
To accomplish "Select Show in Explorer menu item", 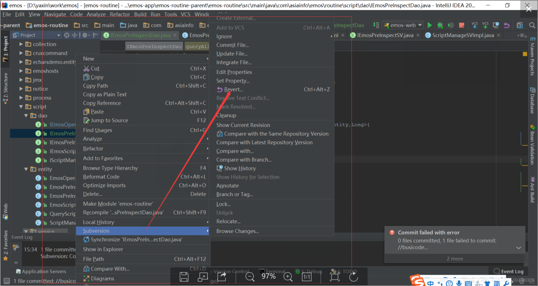I will (143, 249).
